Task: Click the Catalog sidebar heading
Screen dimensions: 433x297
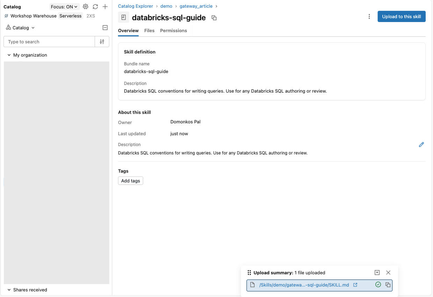Action: click(12, 7)
